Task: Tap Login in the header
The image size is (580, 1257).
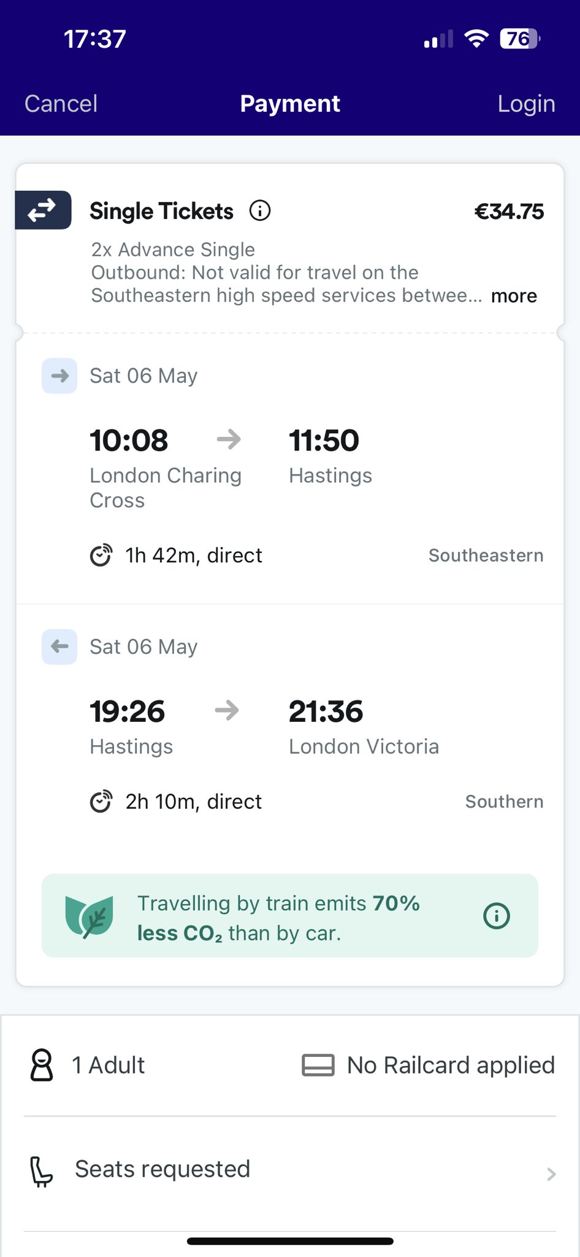Action: click(526, 104)
